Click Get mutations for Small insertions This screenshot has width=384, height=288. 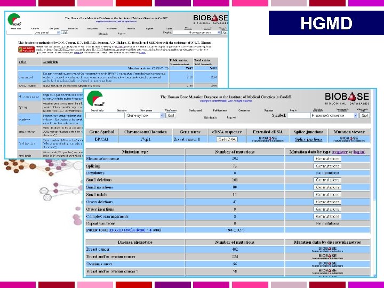tap(327, 187)
